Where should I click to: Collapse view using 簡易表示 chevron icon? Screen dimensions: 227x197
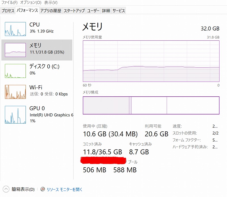tap(6, 189)
